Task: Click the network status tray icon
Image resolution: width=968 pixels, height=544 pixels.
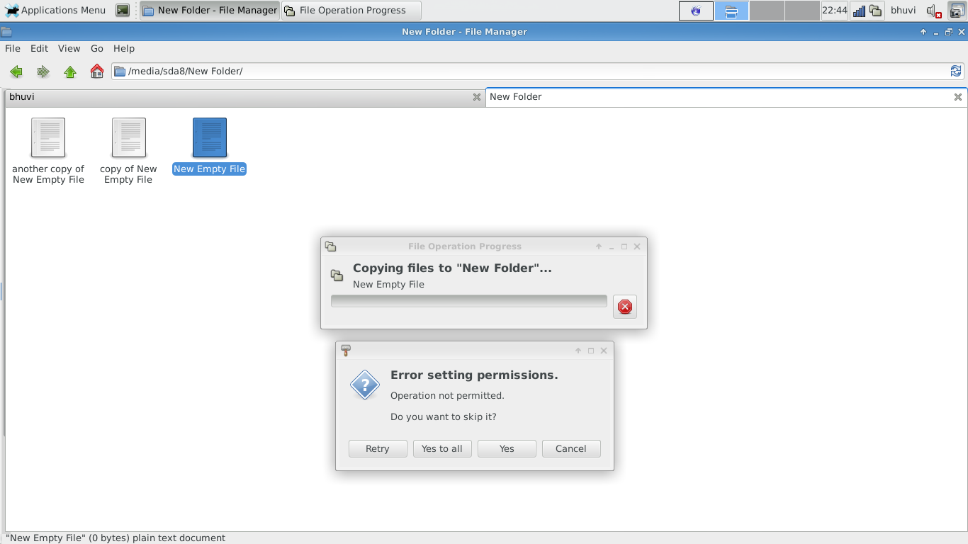Action: coord(859,11)
